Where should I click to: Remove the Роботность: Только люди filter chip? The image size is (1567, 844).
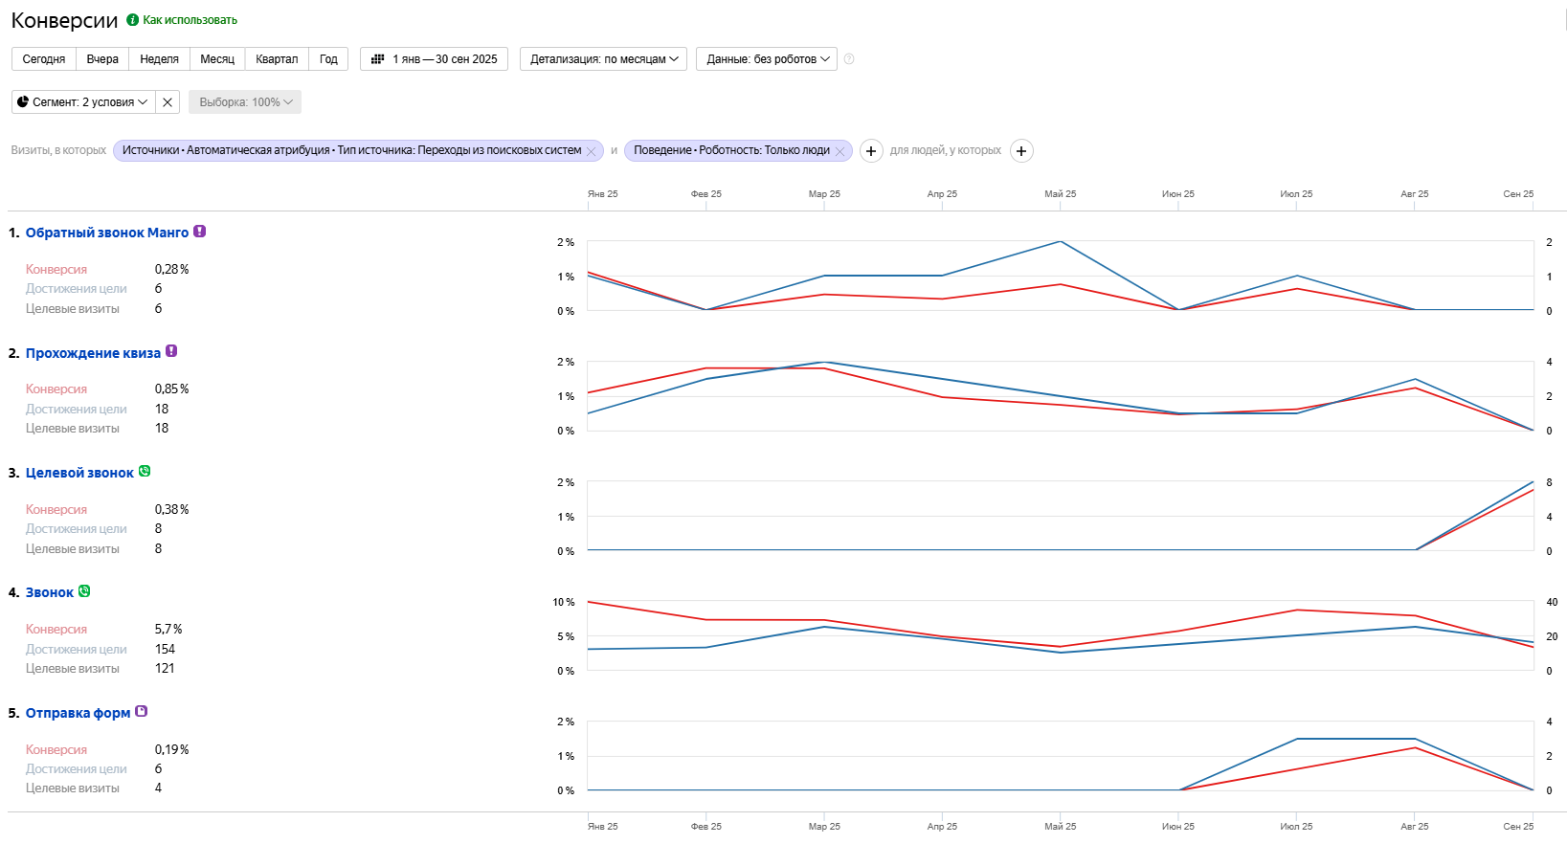click(x=840, y=151)
